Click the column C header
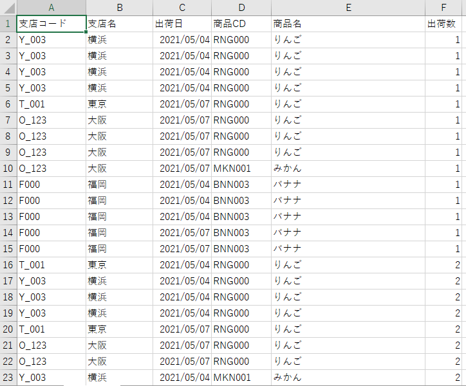This screenshot has height=386, width=466. click(182, 8)
